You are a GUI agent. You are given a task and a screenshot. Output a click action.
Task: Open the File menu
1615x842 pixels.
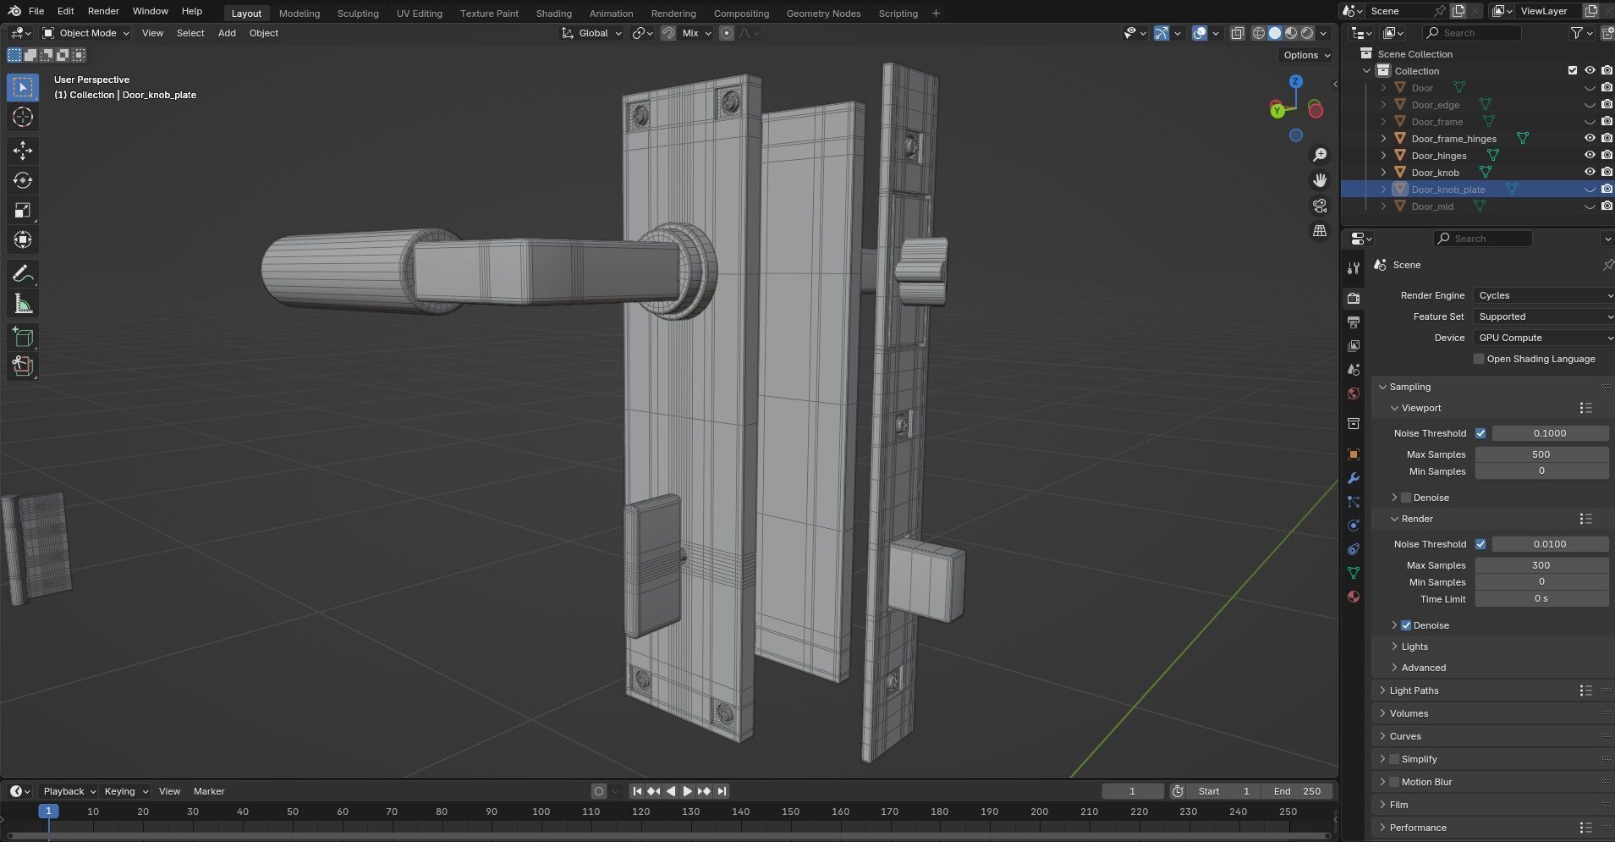36,11
